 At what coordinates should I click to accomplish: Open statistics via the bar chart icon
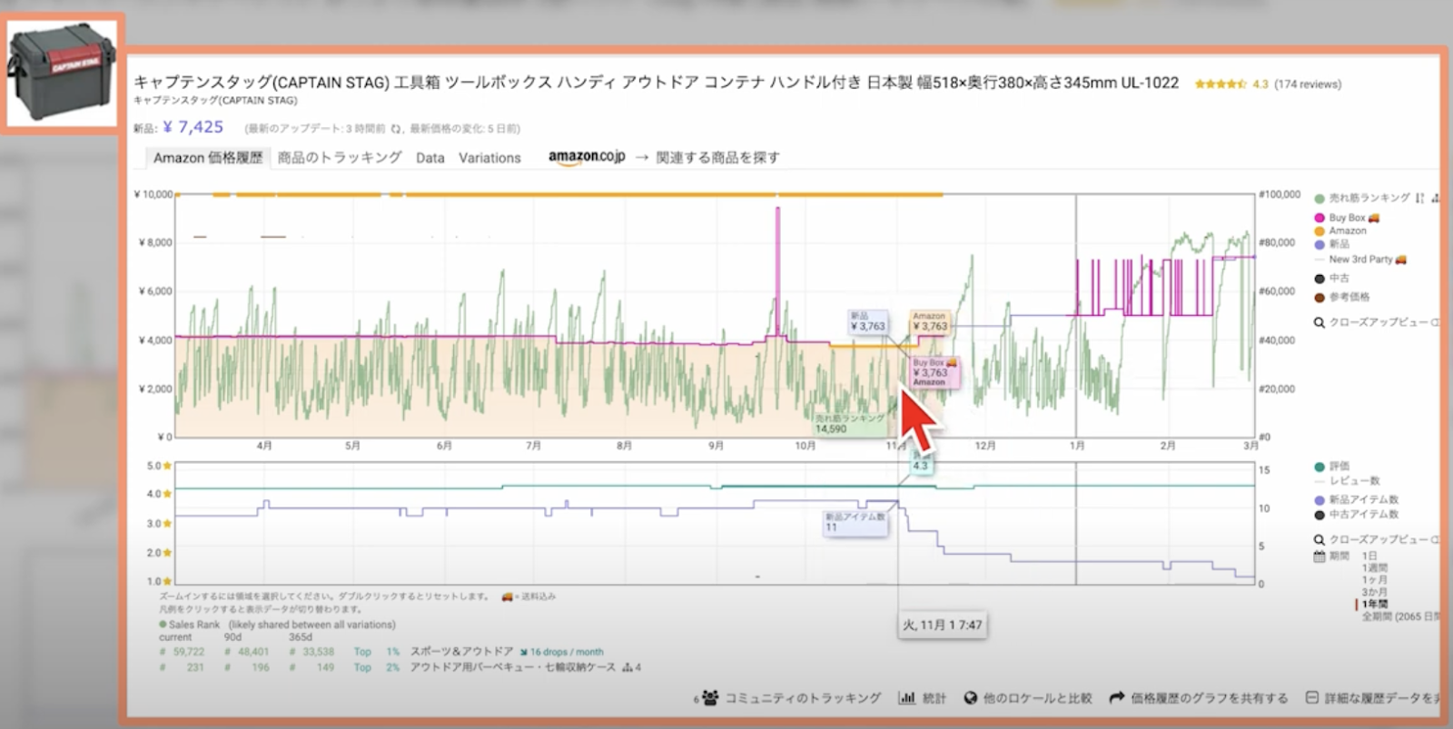tap(906, 697)
